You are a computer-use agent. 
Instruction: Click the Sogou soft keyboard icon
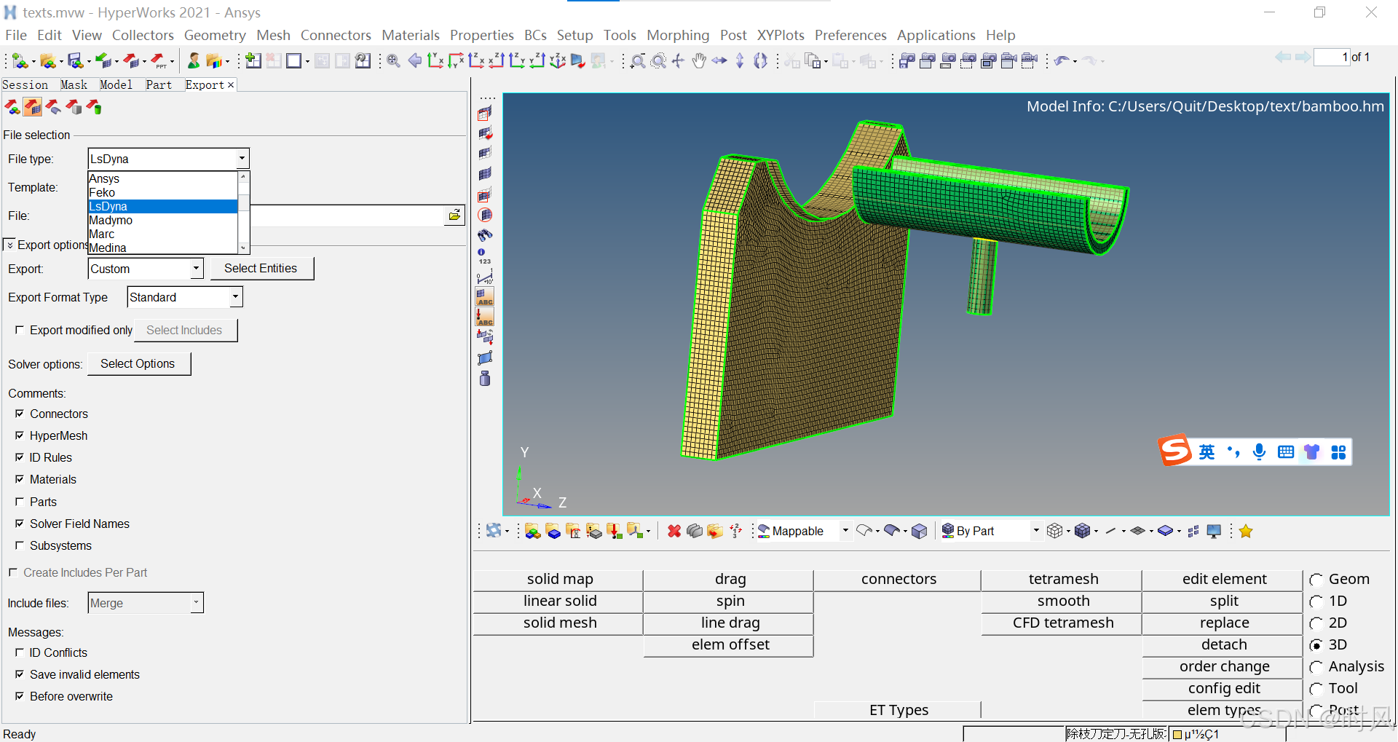point(1286,452)
